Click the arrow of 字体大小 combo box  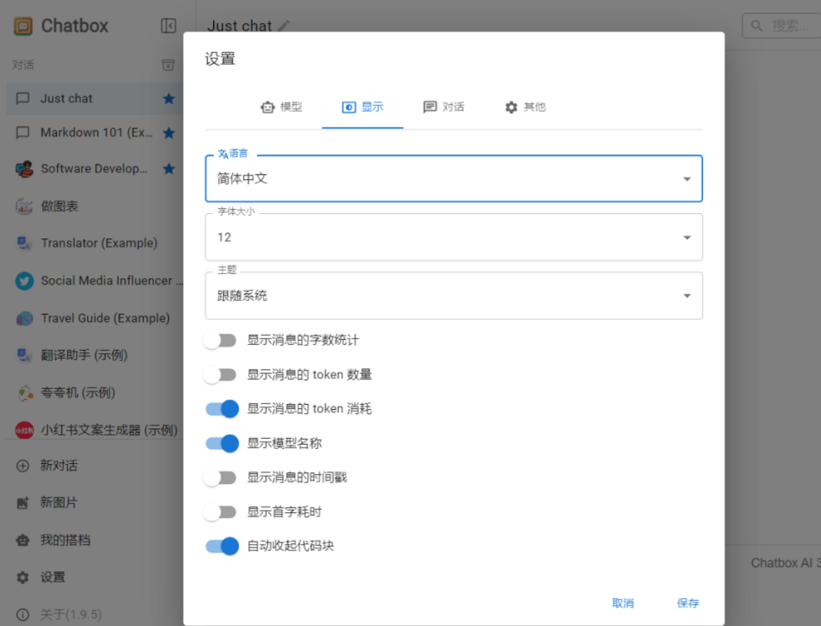click(687, 238)
